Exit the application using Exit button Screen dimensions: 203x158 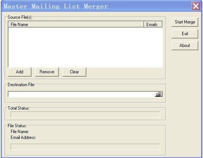[x=185, y=34]
